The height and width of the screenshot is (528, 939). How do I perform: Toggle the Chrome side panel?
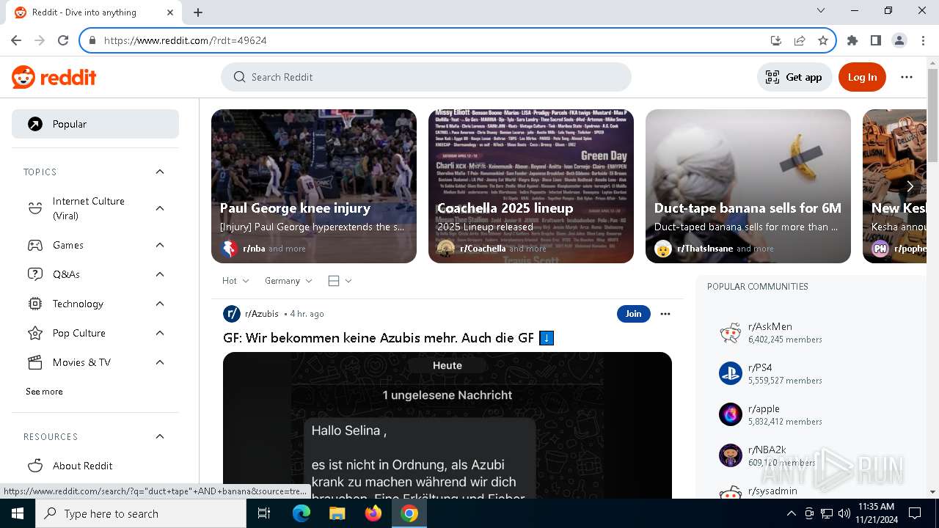tap(876, 40)
